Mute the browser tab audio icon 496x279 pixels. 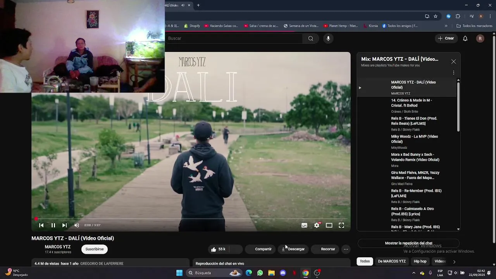pyautogui.click(x=183, y=5)
